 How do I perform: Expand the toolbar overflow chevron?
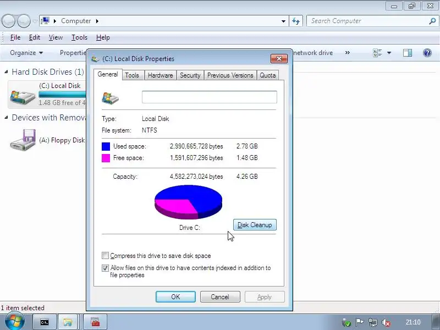[x=348, y=53]
